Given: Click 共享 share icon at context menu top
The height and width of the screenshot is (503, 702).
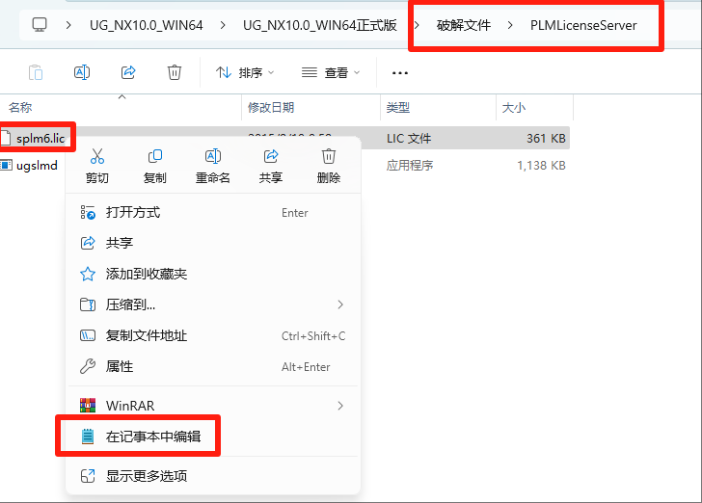Looking at the screenshot, I should tap(270, 166).
